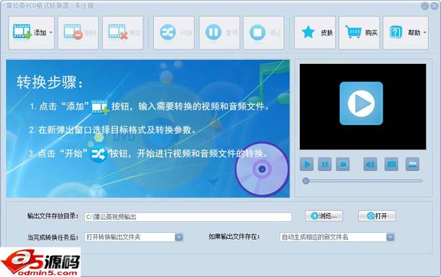Screen dimensions: 441x277
Task: Click the preview playback progress slider handle
Action: (x=306, y=181)
